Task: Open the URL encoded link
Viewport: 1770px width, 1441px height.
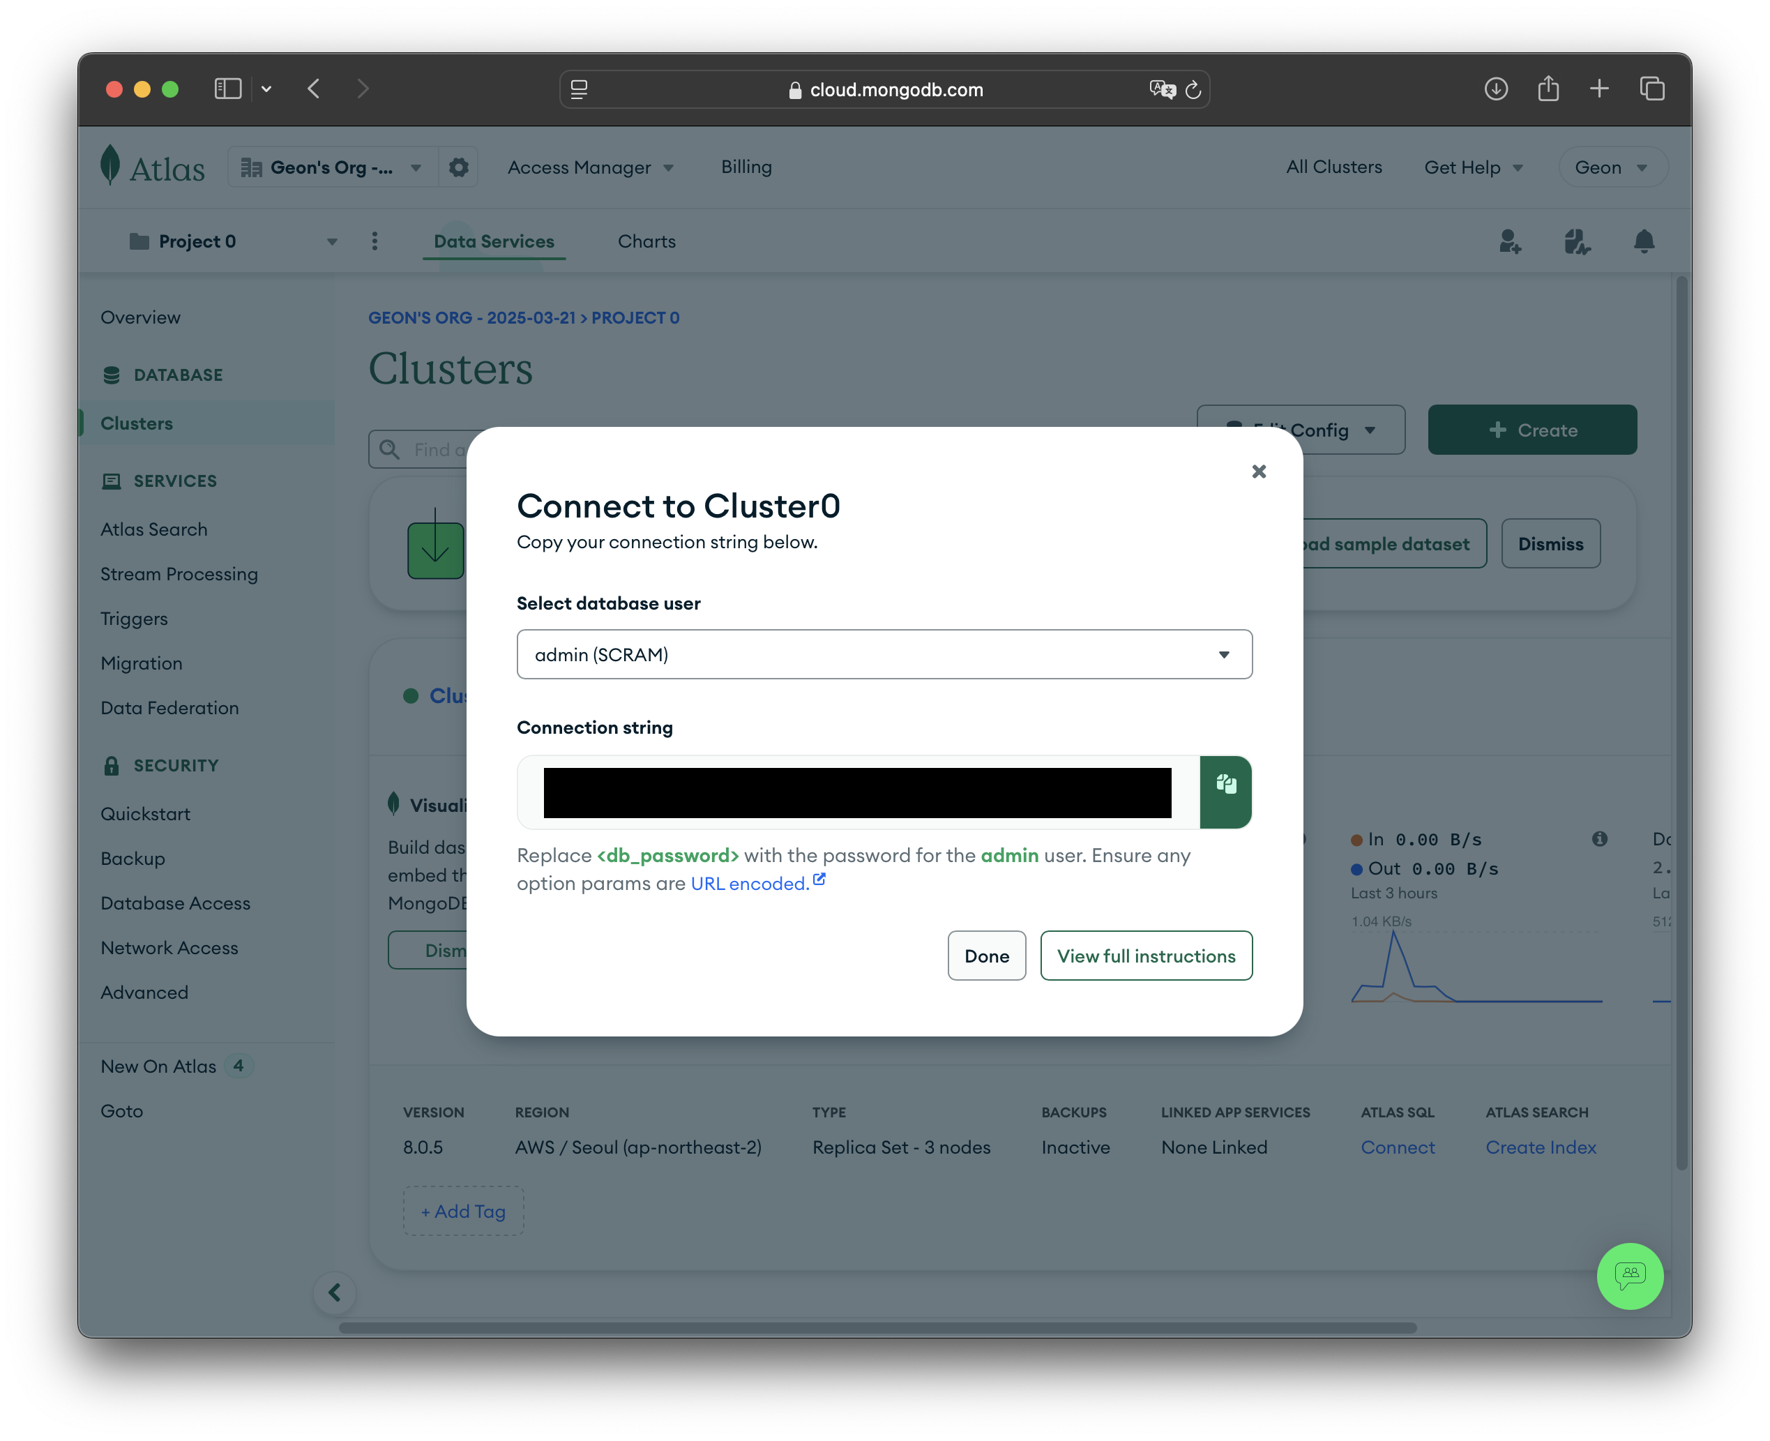Action: [750, 883]
